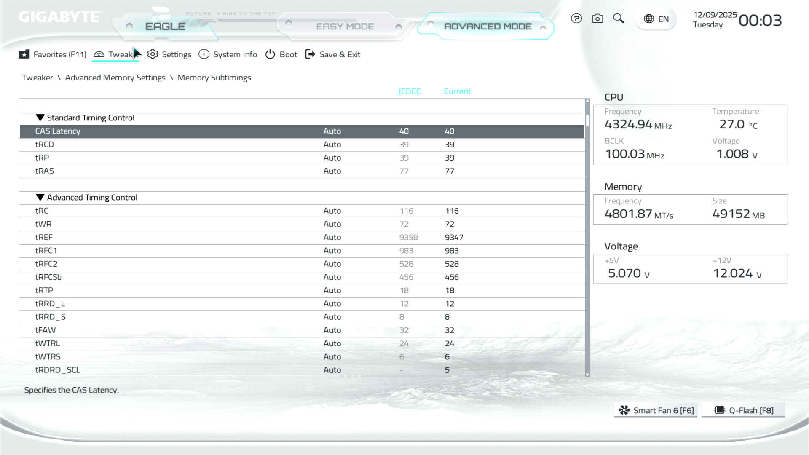Switch to Easy Mode
The height and width of the screenshot is (455, 809).
click(345, 27)
